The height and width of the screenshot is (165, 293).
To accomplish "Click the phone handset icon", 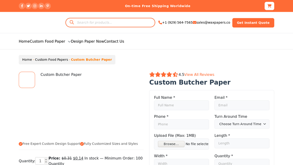I will click(x=160, y=22).
